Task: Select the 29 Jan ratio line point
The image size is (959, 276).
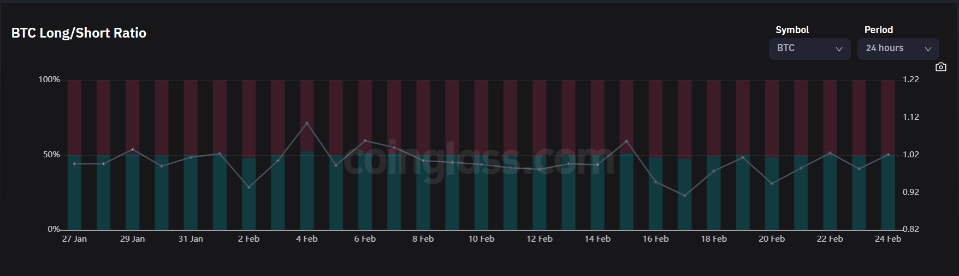Action: [x=133, y=149]
